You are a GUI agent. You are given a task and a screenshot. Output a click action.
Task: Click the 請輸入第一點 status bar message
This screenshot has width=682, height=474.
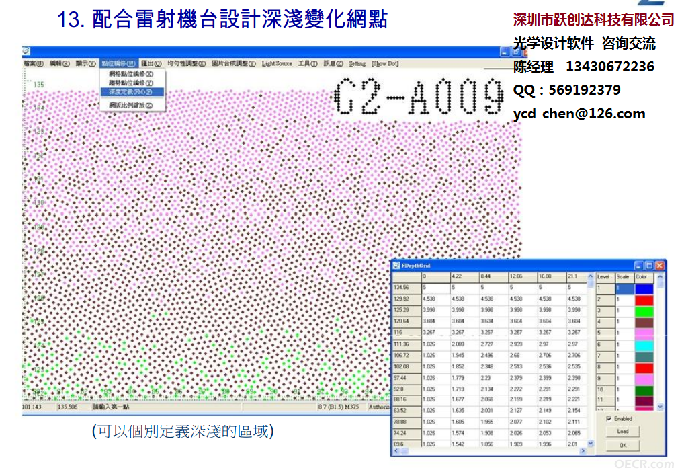[112, 407]
